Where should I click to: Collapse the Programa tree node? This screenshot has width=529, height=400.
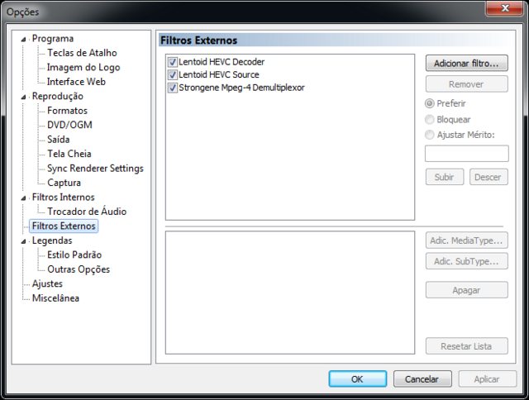[x=23, y=39]
